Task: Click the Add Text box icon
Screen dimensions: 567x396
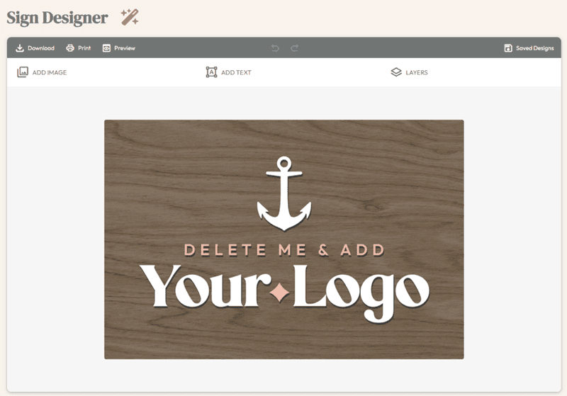Action: point(211,72)
